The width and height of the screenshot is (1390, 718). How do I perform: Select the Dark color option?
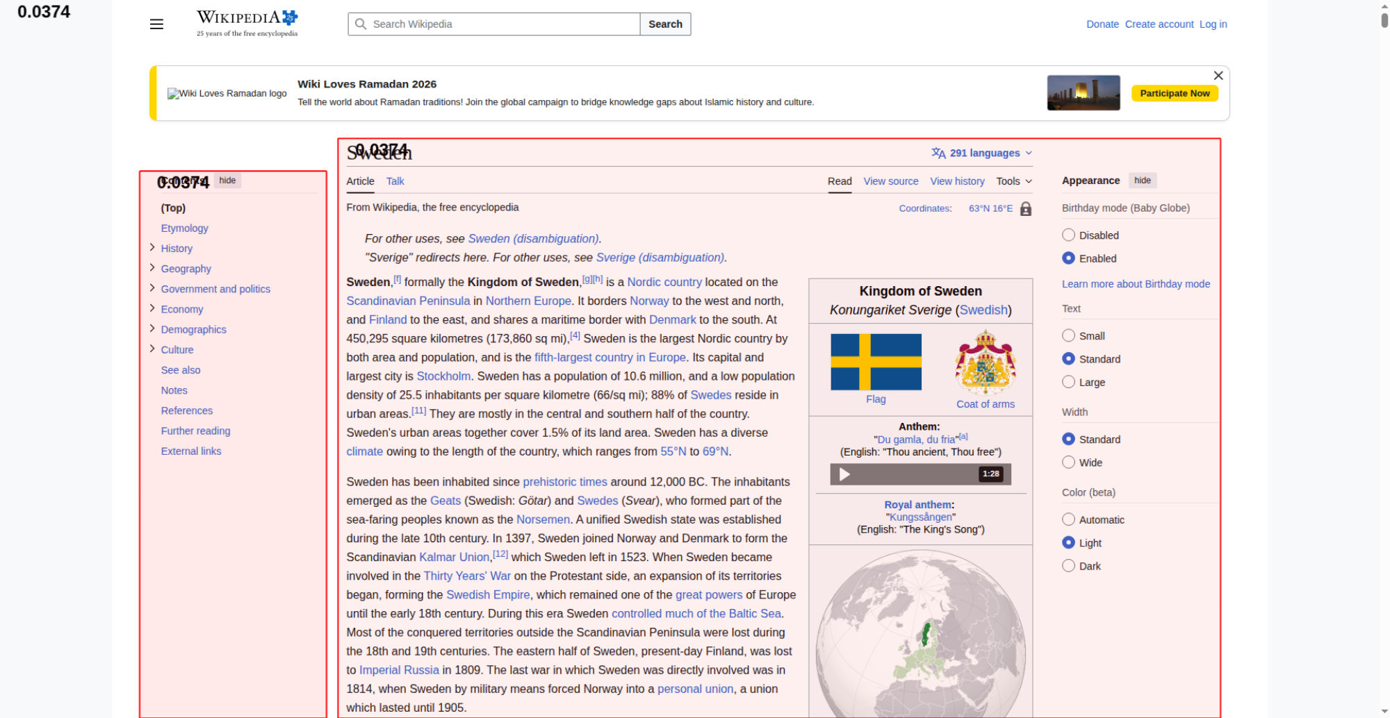(x=1068, y=566)
